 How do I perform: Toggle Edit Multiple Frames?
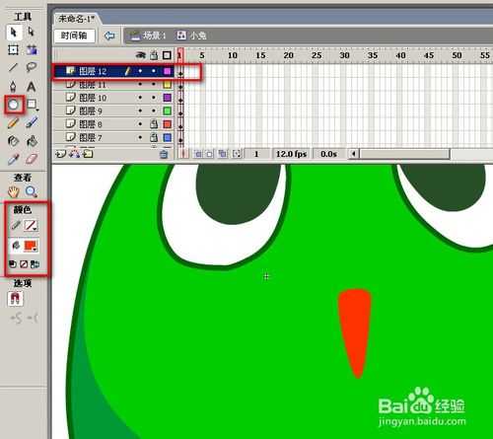[223, 154]
